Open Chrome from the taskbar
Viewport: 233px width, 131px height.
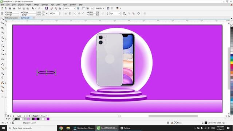(61, 128)
